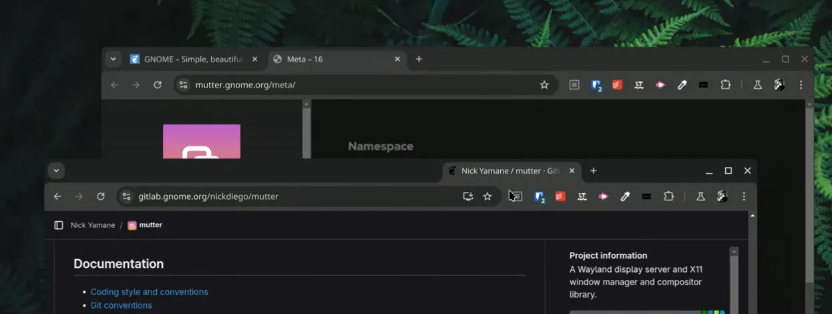832x314 pixels.
Task: Click the Bitwarden extension icon in GitLab window
Action: (539, 196)
